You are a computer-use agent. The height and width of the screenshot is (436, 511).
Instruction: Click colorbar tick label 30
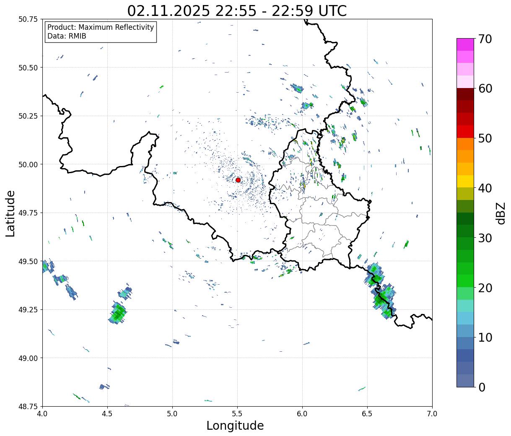click(x=485, y=238)
